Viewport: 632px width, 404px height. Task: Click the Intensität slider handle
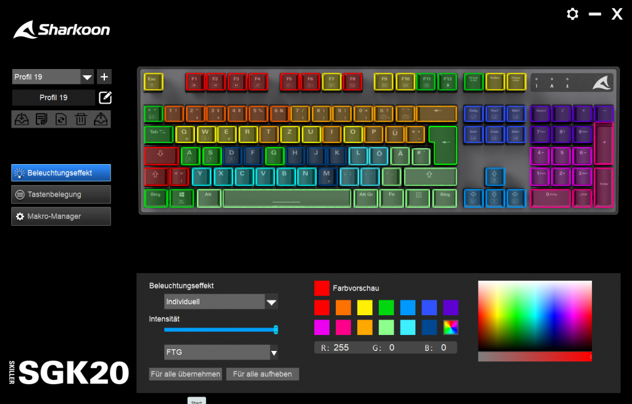276,330
